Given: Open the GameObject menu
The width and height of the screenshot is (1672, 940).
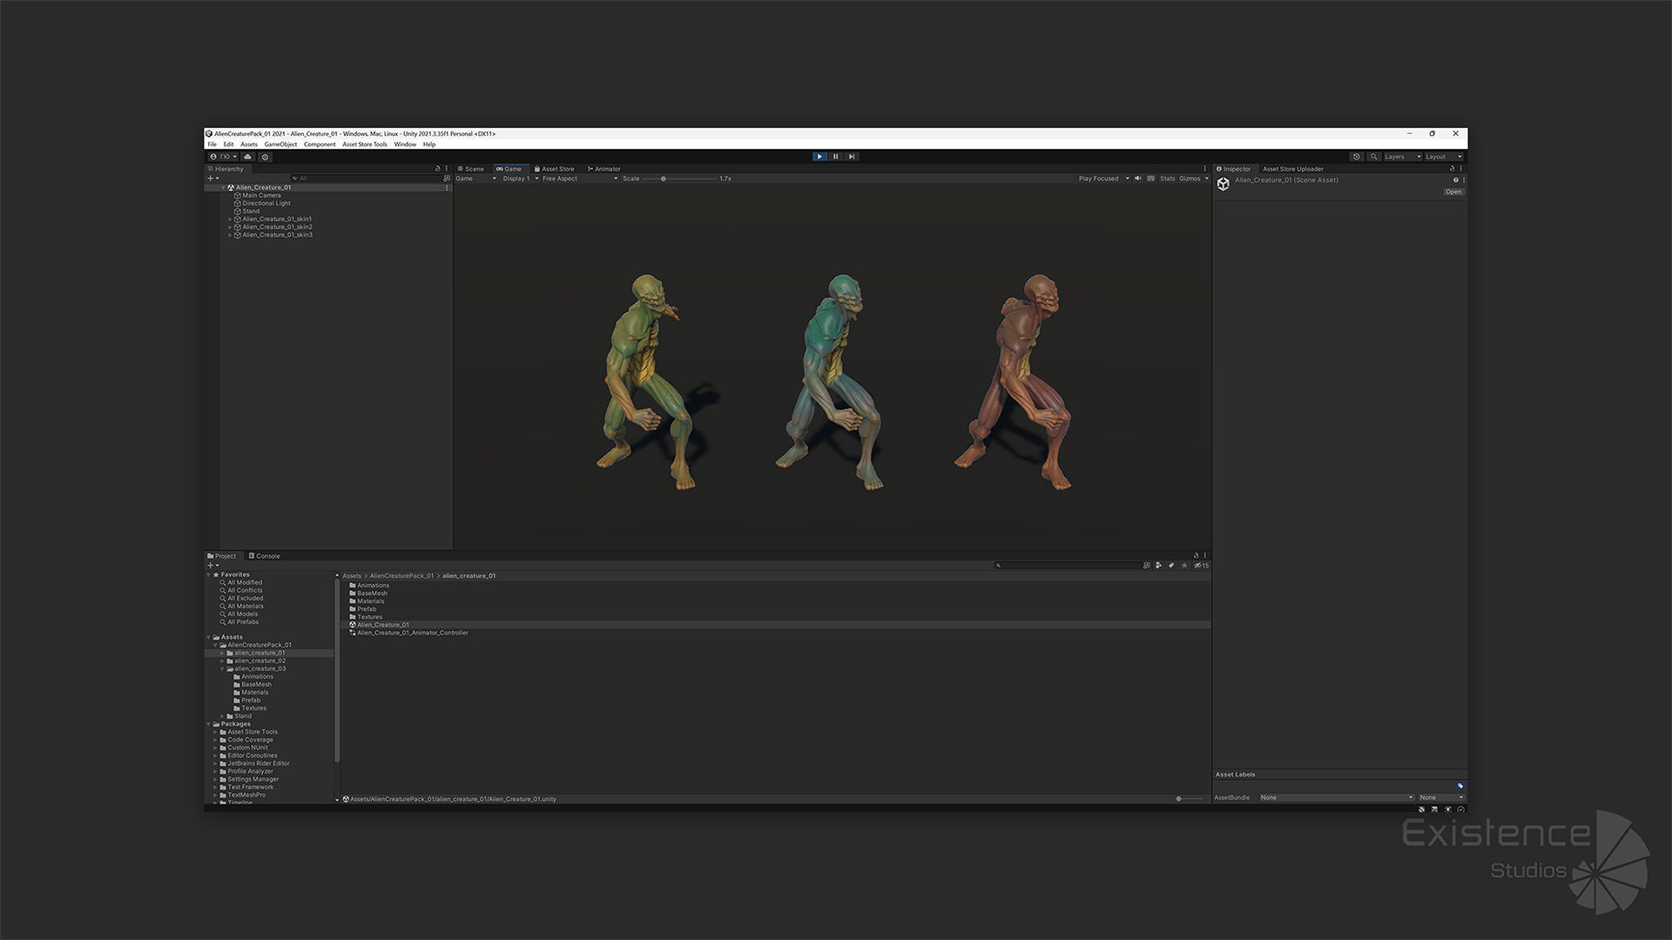Looking at the screenshot, I should click(280, 144).
